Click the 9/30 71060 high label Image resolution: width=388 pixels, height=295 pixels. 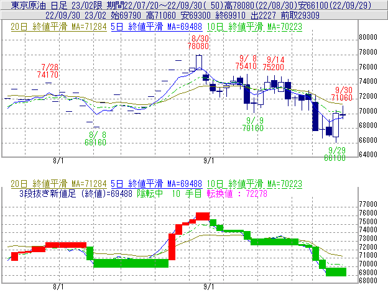coord(342,94)
